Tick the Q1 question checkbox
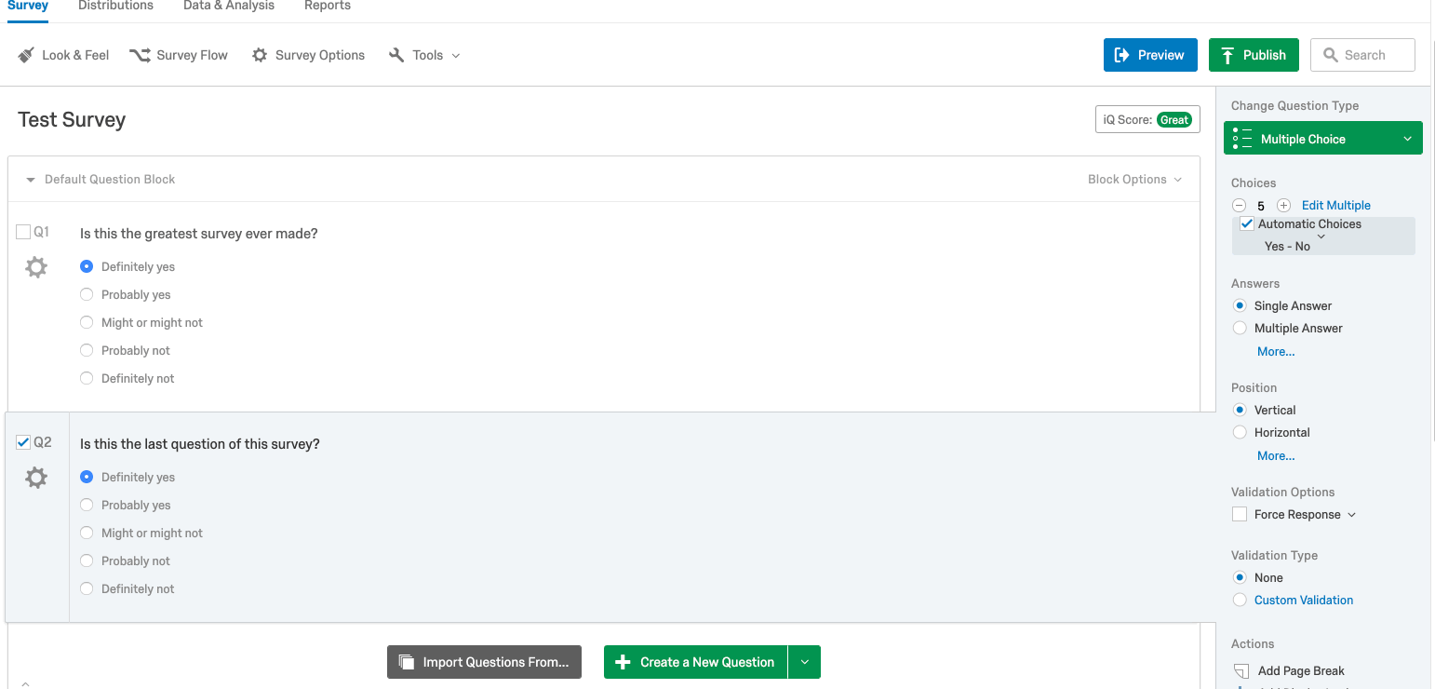Screen dimensions: 1435x689 tap(23, 232)
